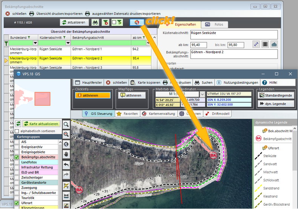298x209 pixels.
Task: Click the ab km column header filter funnel
Action: [x=144, y=37]
